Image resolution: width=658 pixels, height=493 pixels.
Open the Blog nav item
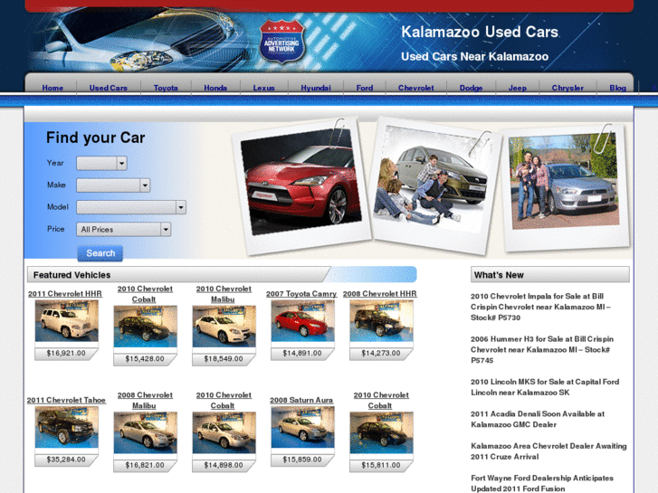tap(617, 88)
